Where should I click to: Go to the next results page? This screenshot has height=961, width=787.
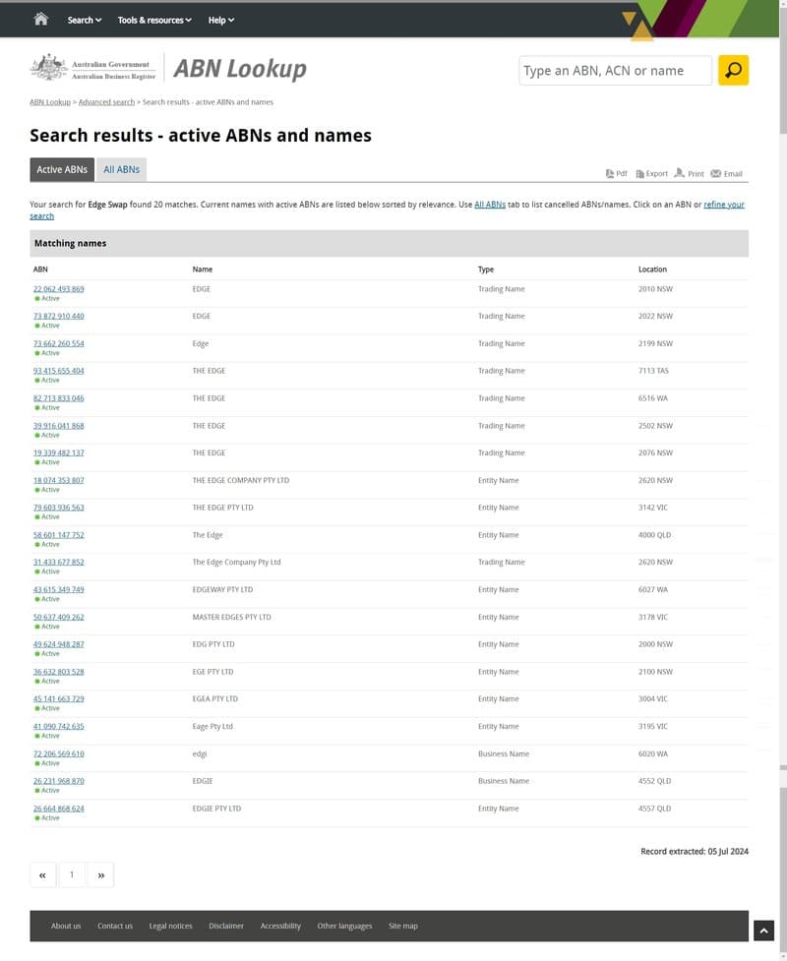tap(101, 874)
